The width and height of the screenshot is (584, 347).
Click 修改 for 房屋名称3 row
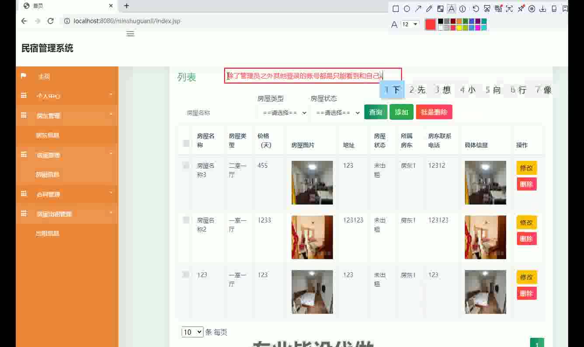pyautogui.click(x=526, y=168)
